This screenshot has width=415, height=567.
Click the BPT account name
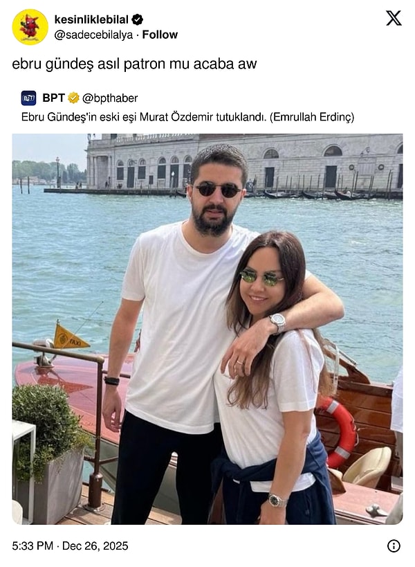click(53, 98)
